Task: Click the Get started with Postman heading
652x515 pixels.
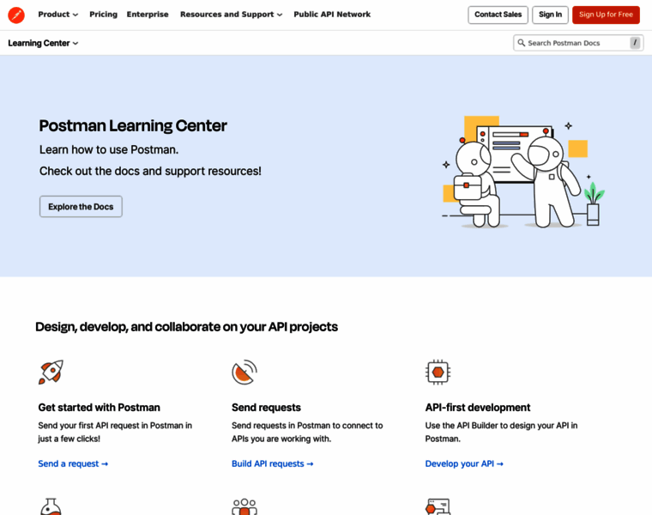Action: 99,408
